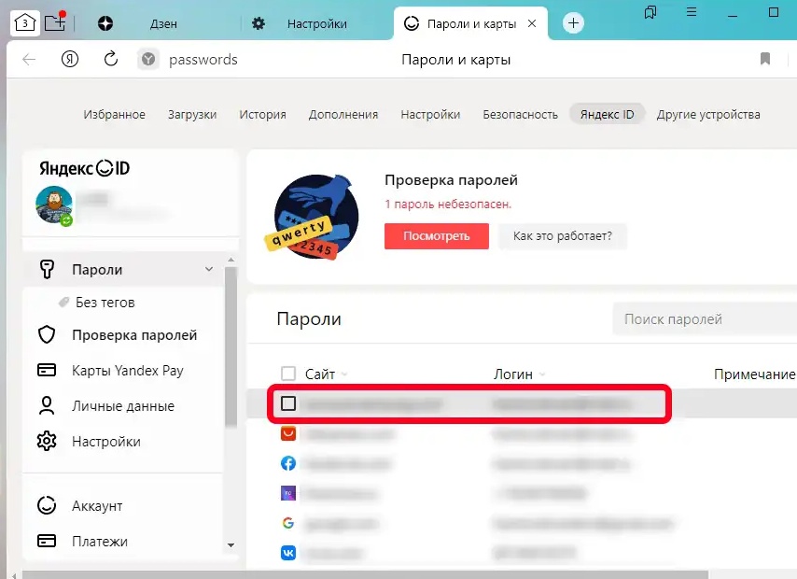Collapse the Пароли section chevron
Image resolution: width=797 pixels, height=579 pixels.
click(x=209, y=269)
